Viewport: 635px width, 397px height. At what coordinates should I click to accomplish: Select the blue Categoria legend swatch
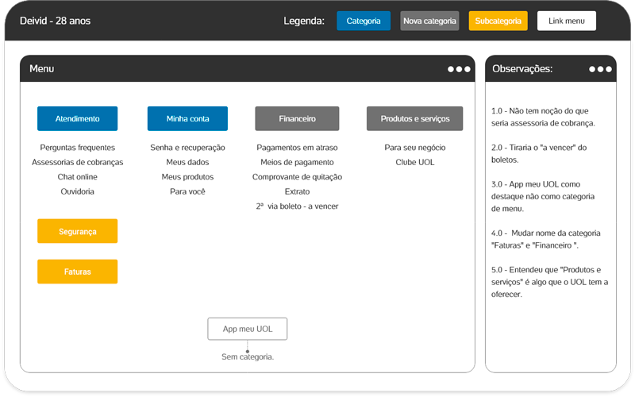pyautogui.click(x=364, y=21)
